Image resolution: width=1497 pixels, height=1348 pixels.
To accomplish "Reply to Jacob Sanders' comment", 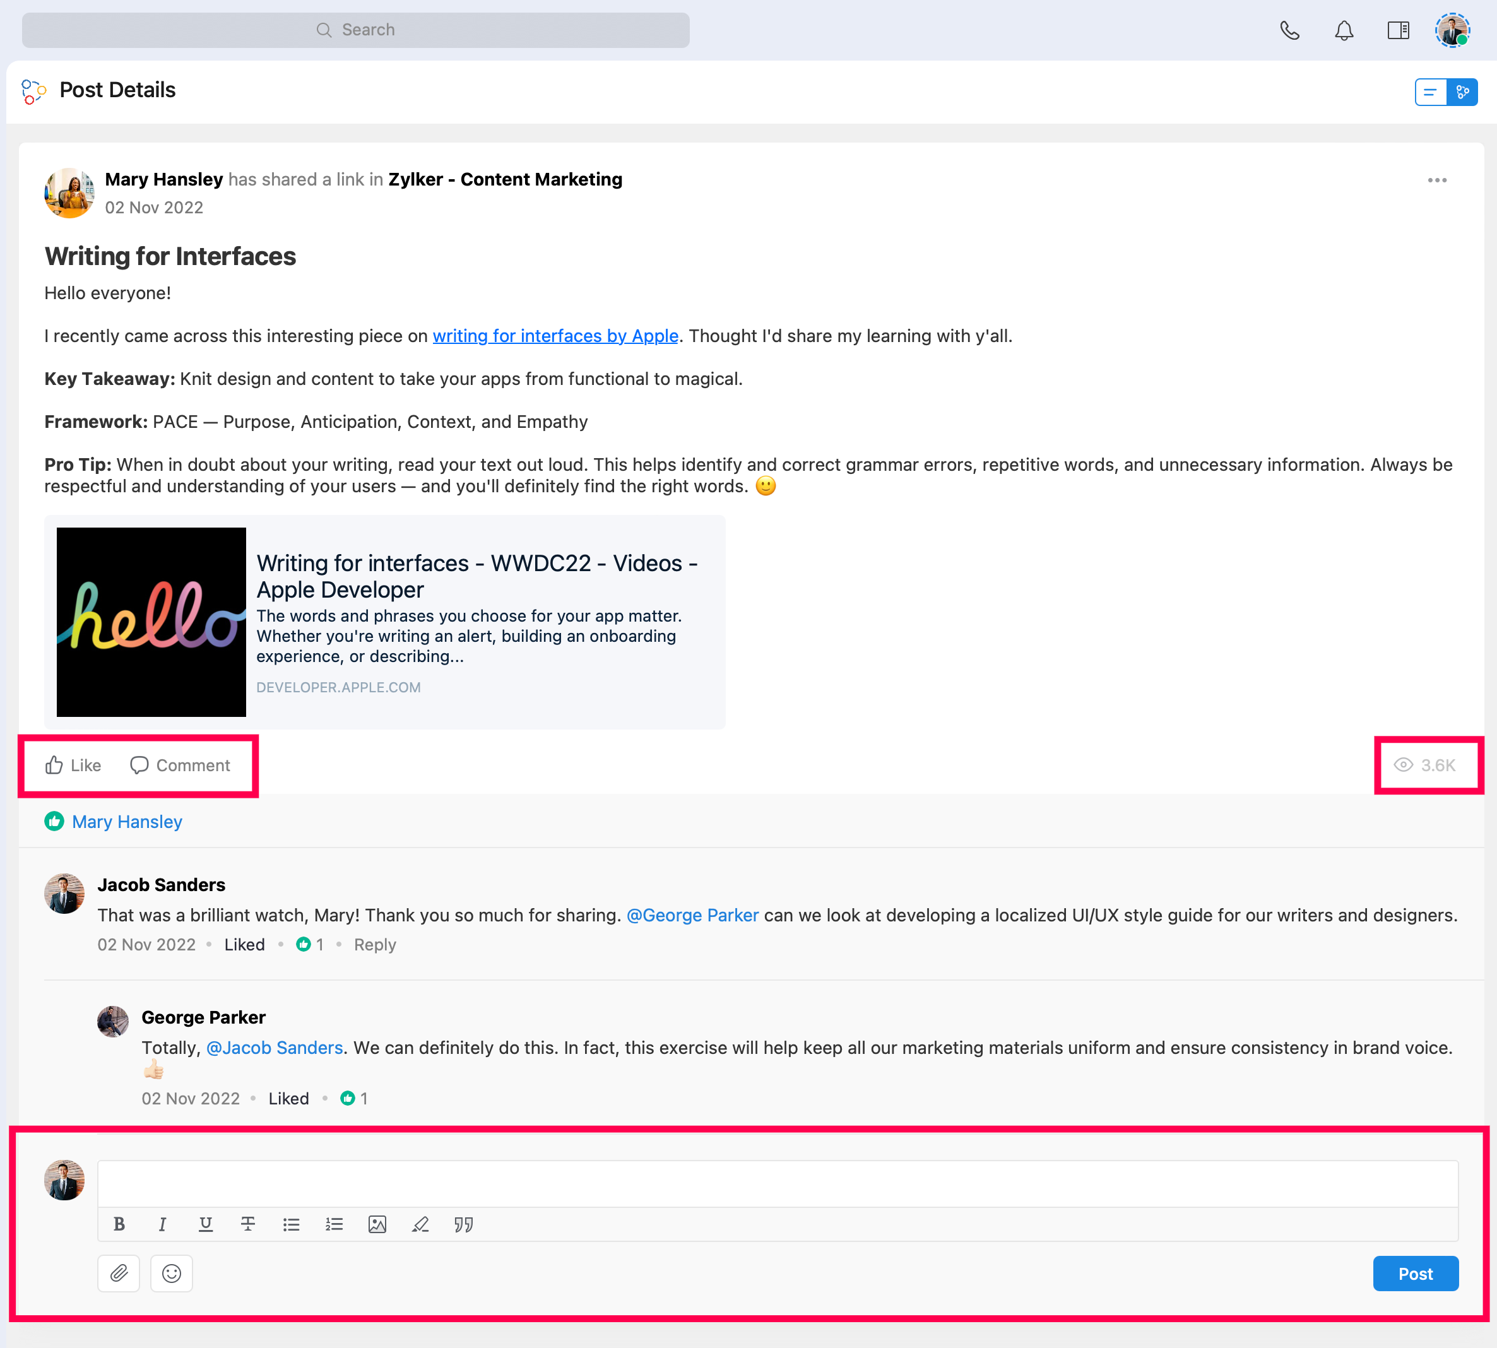I will click(x=375, y=945).
